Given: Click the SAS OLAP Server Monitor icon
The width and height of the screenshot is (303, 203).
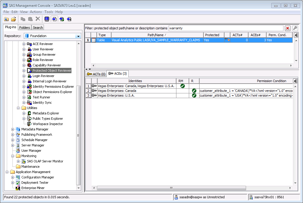Looking at the screenshot, I should 24,161.
